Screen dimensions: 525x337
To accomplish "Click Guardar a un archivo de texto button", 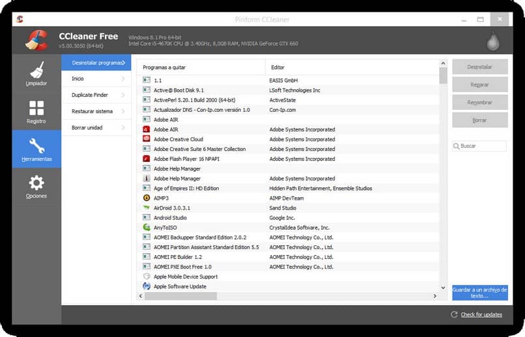I will point(480,292).
